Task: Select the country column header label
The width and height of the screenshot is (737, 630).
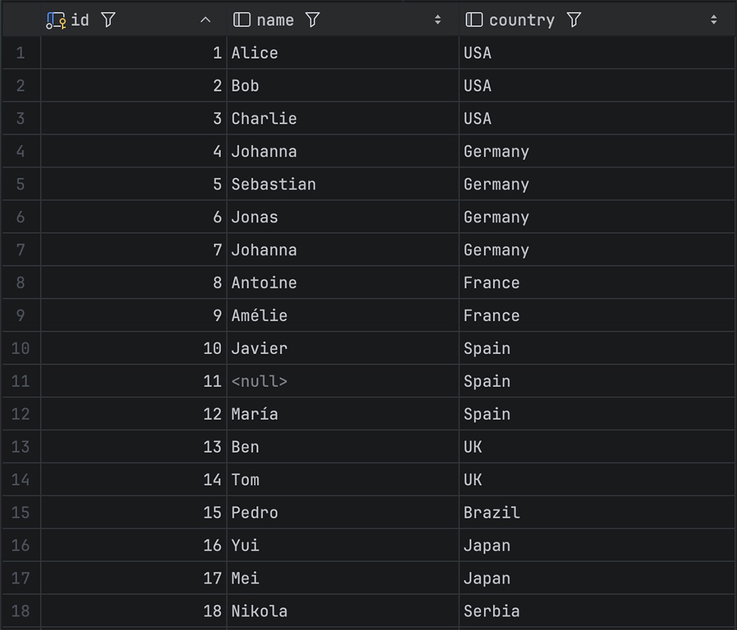Action: point(521,20)
